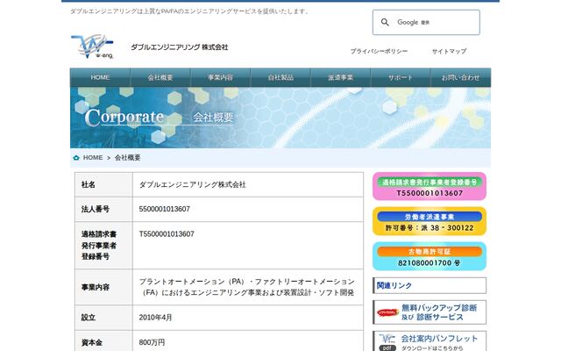The image size is (561, 351).
Task: Open the プライバシーポリシー link
Action: pos(379,51)
